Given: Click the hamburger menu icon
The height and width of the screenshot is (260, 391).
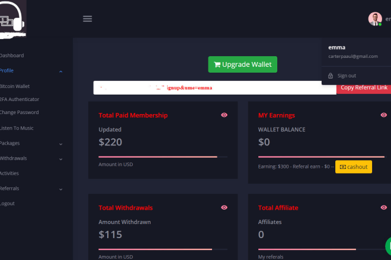Looking at the screenshot, I should click(x=87, y=18).
